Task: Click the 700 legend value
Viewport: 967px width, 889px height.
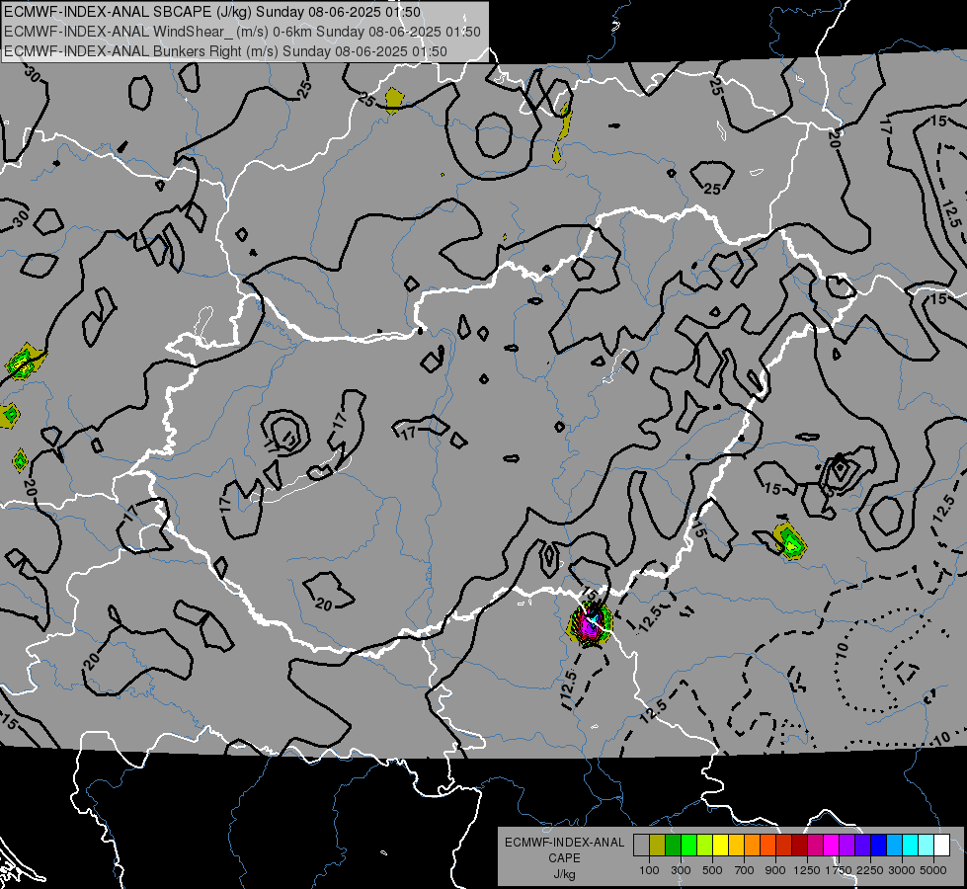Action: point(745,870)
